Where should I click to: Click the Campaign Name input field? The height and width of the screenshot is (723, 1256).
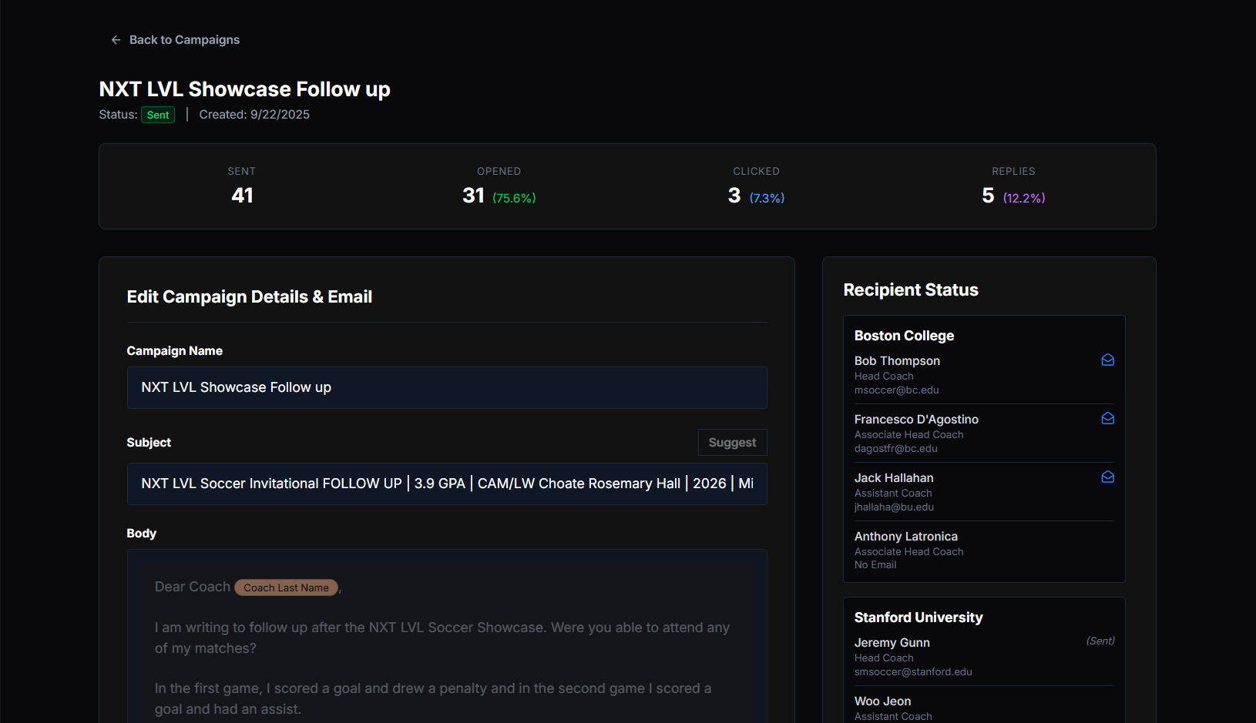coord(446,388)
